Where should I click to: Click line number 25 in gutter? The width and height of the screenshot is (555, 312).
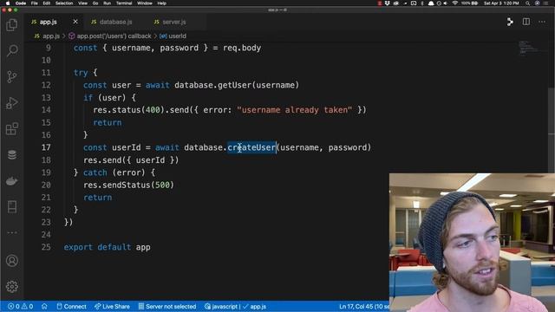(x=46, y=247)
